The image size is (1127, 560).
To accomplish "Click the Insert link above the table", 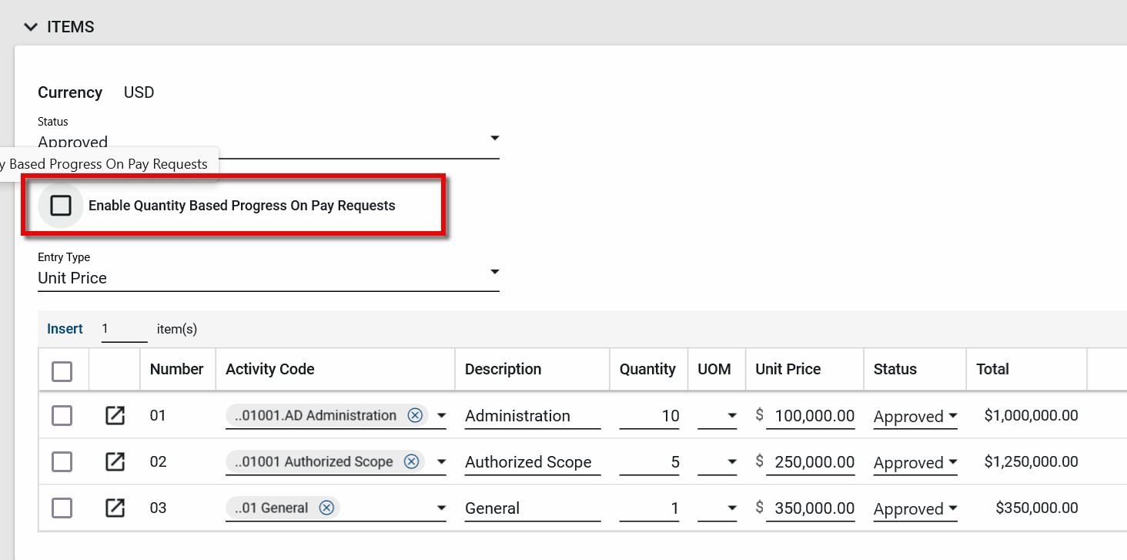I will [x=65, y=329].
